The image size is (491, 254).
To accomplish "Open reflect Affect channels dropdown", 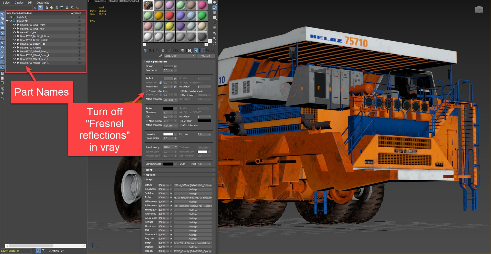I will click(171, 100).
